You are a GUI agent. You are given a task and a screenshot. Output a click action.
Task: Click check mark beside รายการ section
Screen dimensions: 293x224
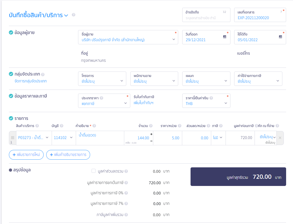[x=11, y=118]
